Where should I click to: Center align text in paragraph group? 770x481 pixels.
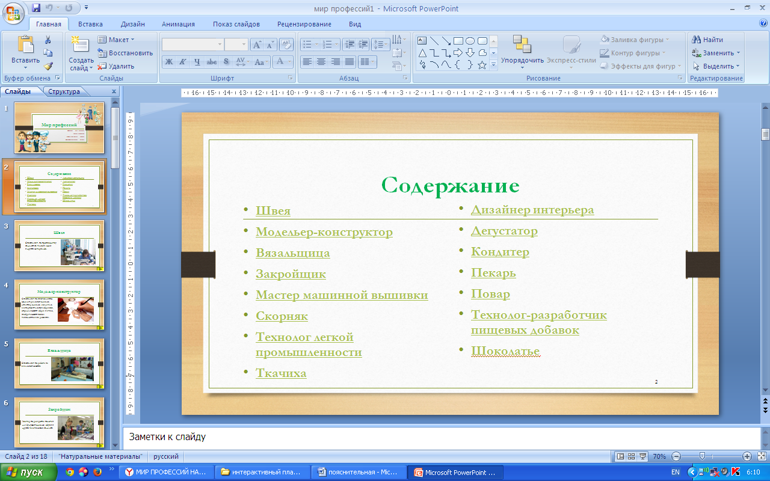(321, 61)
